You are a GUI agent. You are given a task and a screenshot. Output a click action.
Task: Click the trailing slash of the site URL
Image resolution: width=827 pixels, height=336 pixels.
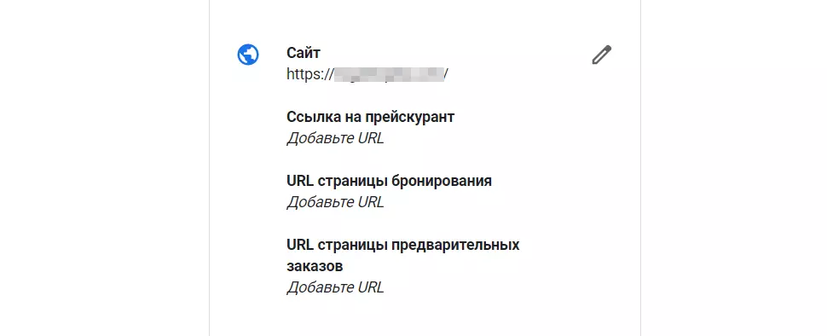point(446,74)
